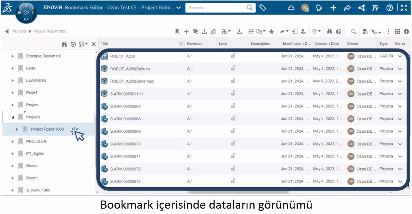The image size is (412, 214).
Task: Click the magnifier in search box
Action: [249, 8]
